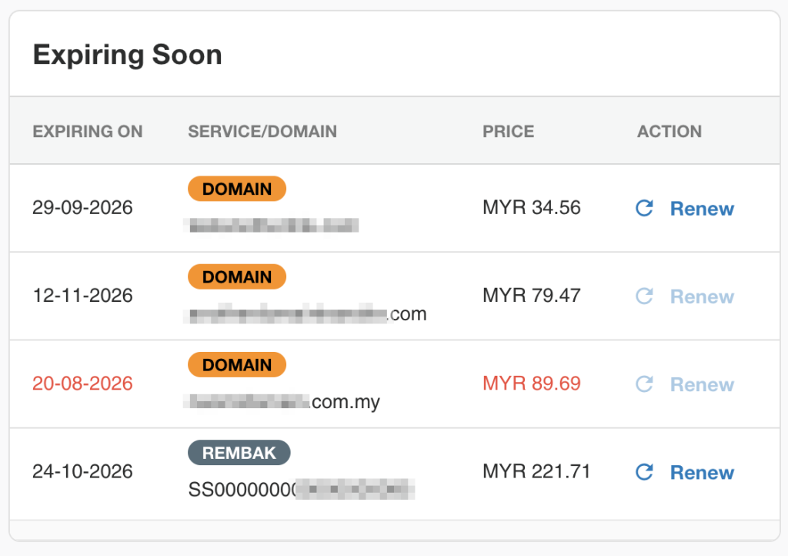Screen dimensions: 788x556
Task: Renew the MYR 79.47 domain link
Action: click(x=702, y=296)
